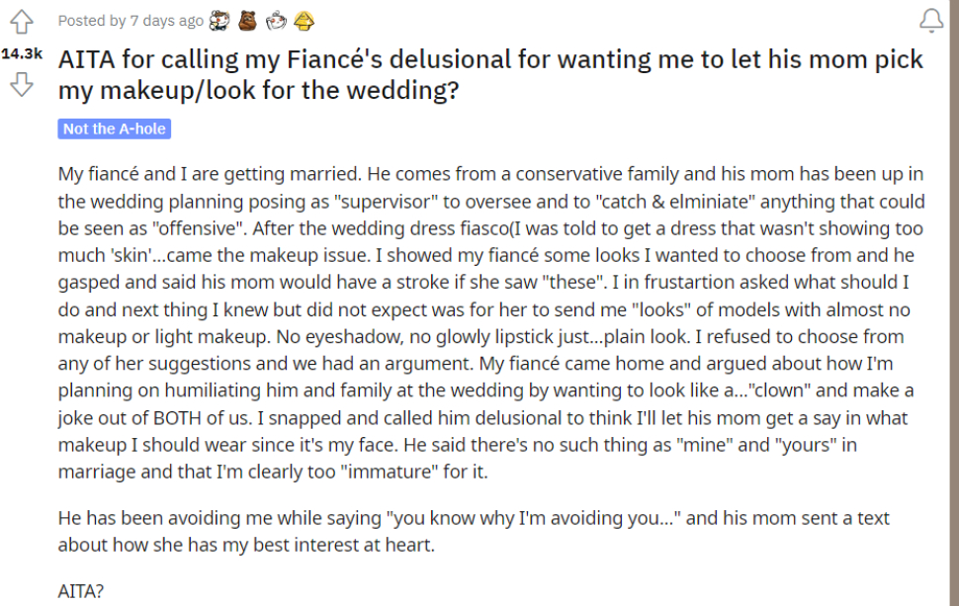Open the first Snoo award icon
Image resolution: width=959 pixels, height=606 pixels.
[219, 21]
